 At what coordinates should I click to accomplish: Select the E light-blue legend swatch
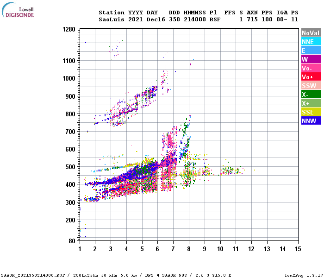click(x=311, y=51)
